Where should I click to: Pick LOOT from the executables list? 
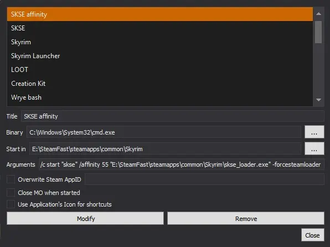[159, 69]
